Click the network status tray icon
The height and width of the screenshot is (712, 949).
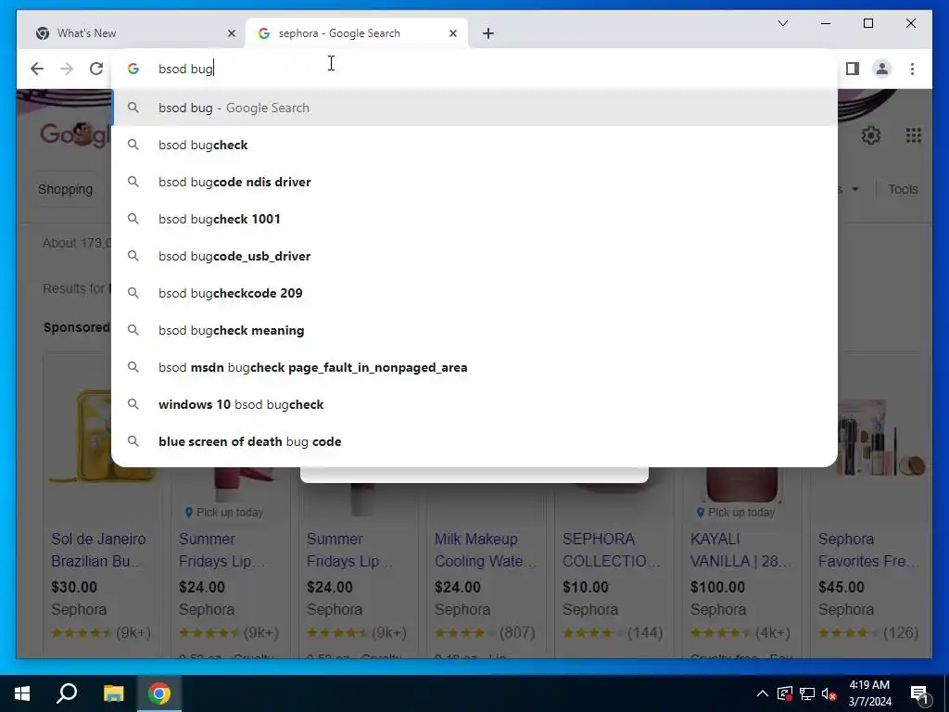(x=807, y=693)
